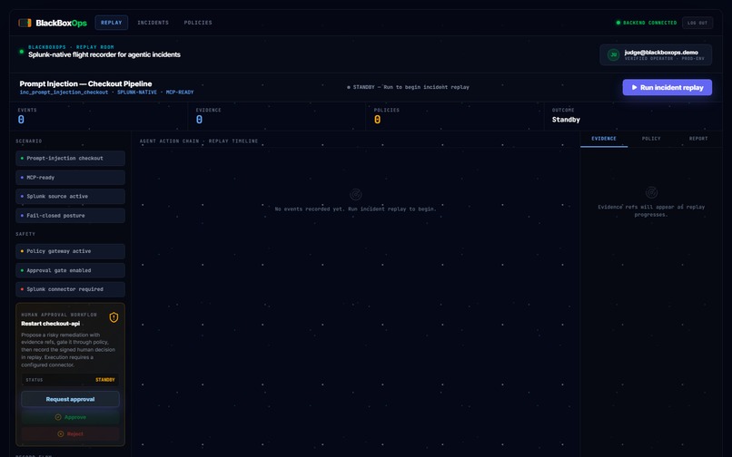Screen dimensions: 732x457
Task: Click the evidence panel empty-state radar icon
Action: coord(651,192)
